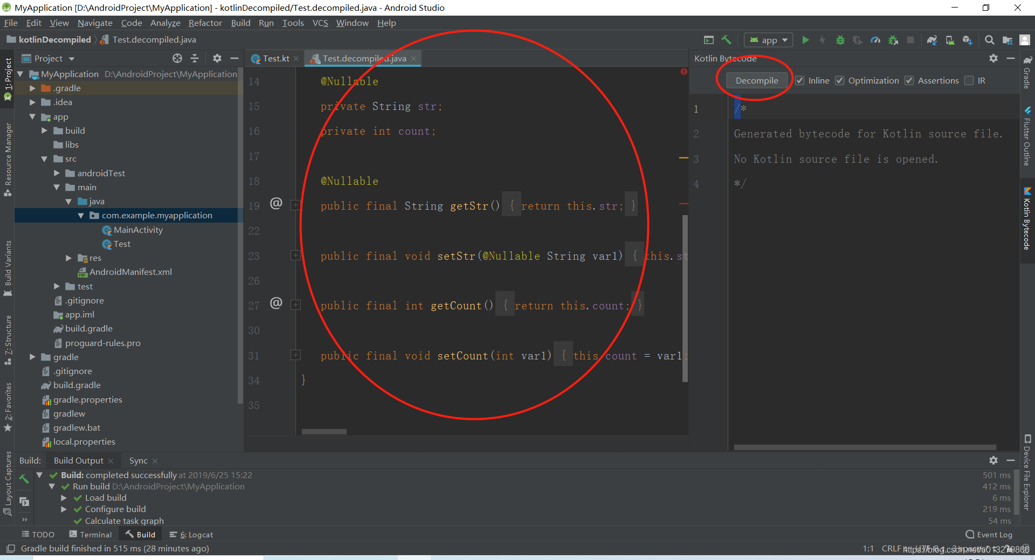The height and width of the screenshot is (560, 1035).
Task: Collapse the com.example.myapplication package
Action: (81, 215)
